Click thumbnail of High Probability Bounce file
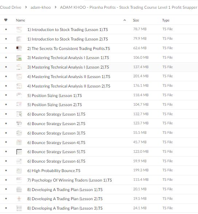Image resolution: width=198 pixels, height=214 pixels. [x=19, y=171]
